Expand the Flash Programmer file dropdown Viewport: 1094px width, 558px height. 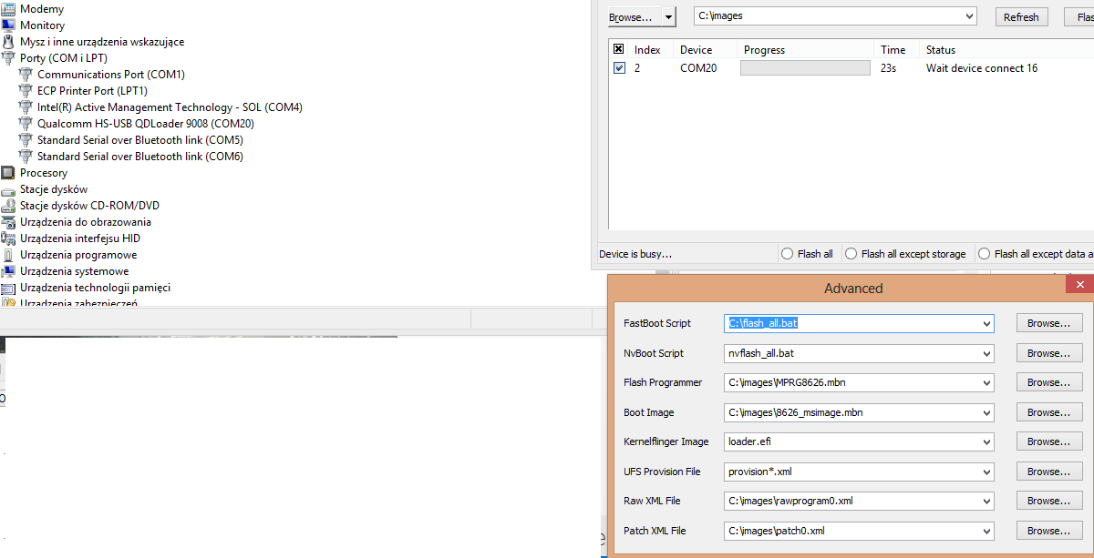[986, 383]
